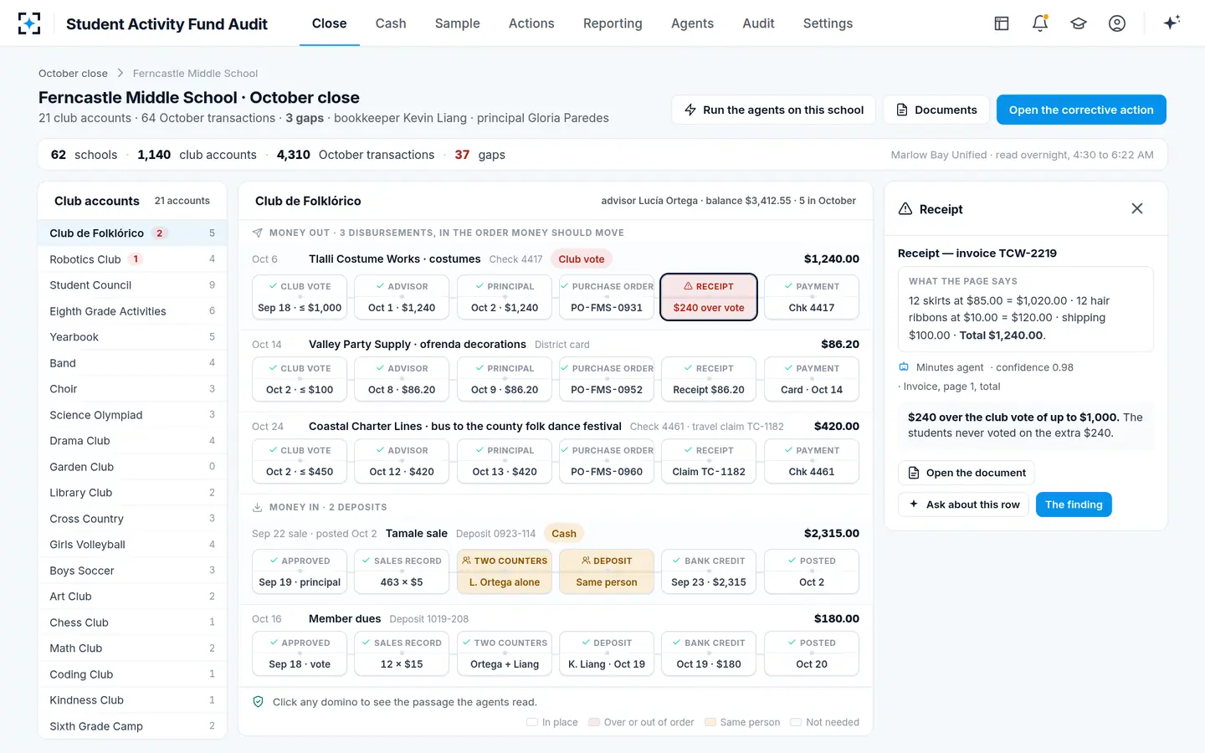Image resolution: width=1205 pixels, height=753 pixels.
Task: Run the agents on this school
Action: pyautogui.click(x=774, y=110)
